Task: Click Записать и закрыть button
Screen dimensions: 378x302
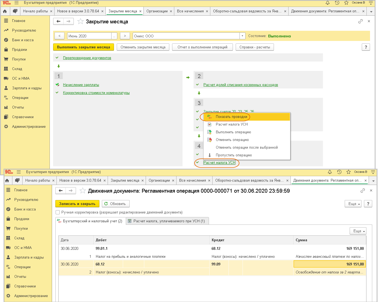Action: pos(77,204)
